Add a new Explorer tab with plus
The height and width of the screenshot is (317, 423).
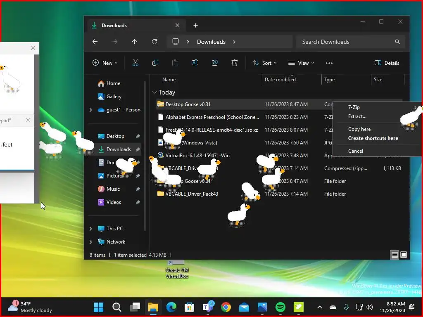[195, 25]
